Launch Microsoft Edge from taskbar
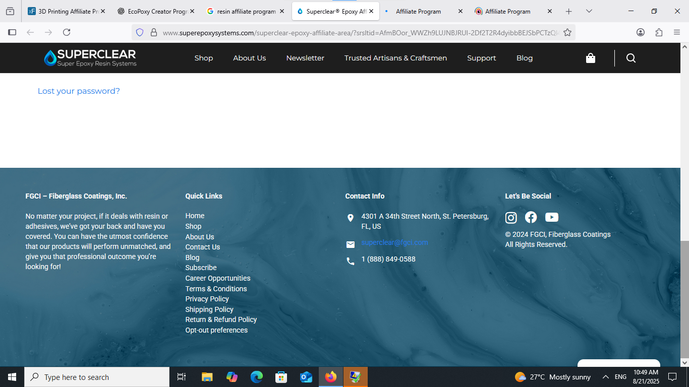This screenshot has height=387, width=689. click(257, 377)
